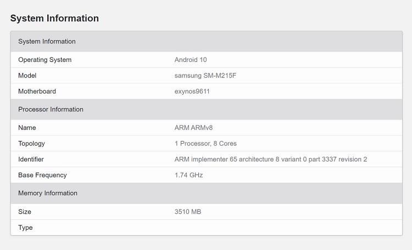
Task: Click the large System Information page heading
Action: [54, 19]
